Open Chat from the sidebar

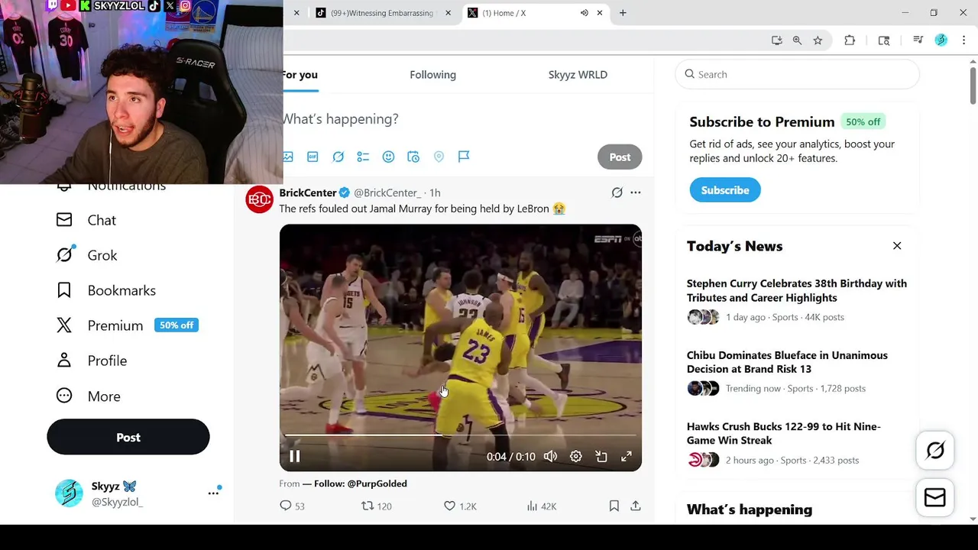click(86, 220)
